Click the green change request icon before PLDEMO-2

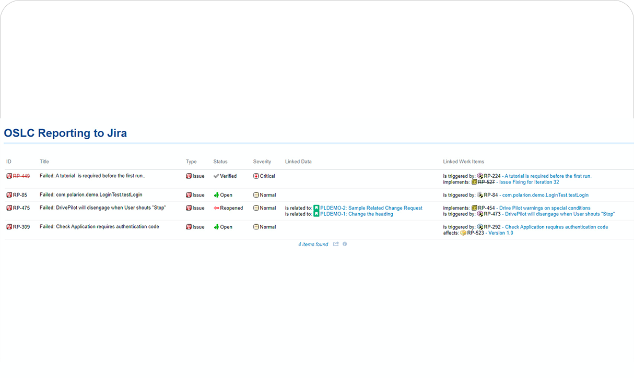pyautogui.click(x=316, y=208)
